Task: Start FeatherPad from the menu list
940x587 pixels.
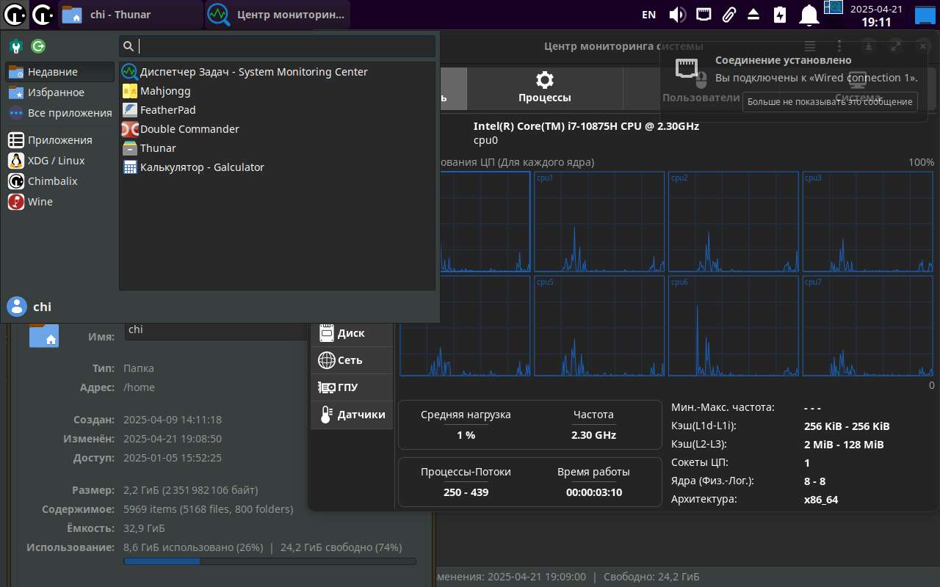Action: [x=277, y=110]
